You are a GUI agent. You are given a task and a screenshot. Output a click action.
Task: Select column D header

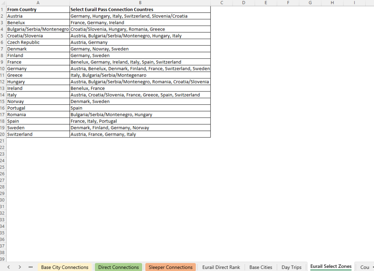(243, 3)
